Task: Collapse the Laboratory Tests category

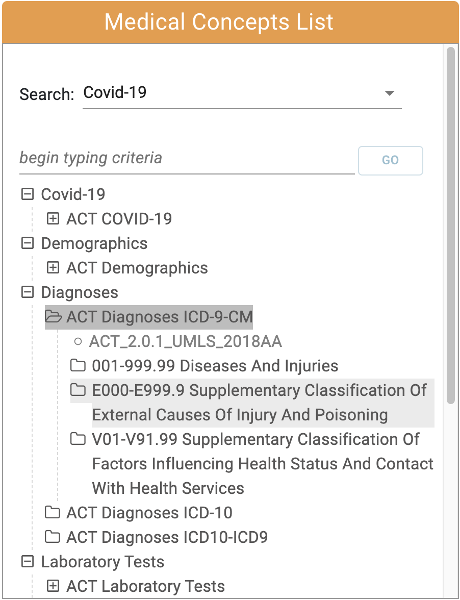Action: tap(28, 562)
